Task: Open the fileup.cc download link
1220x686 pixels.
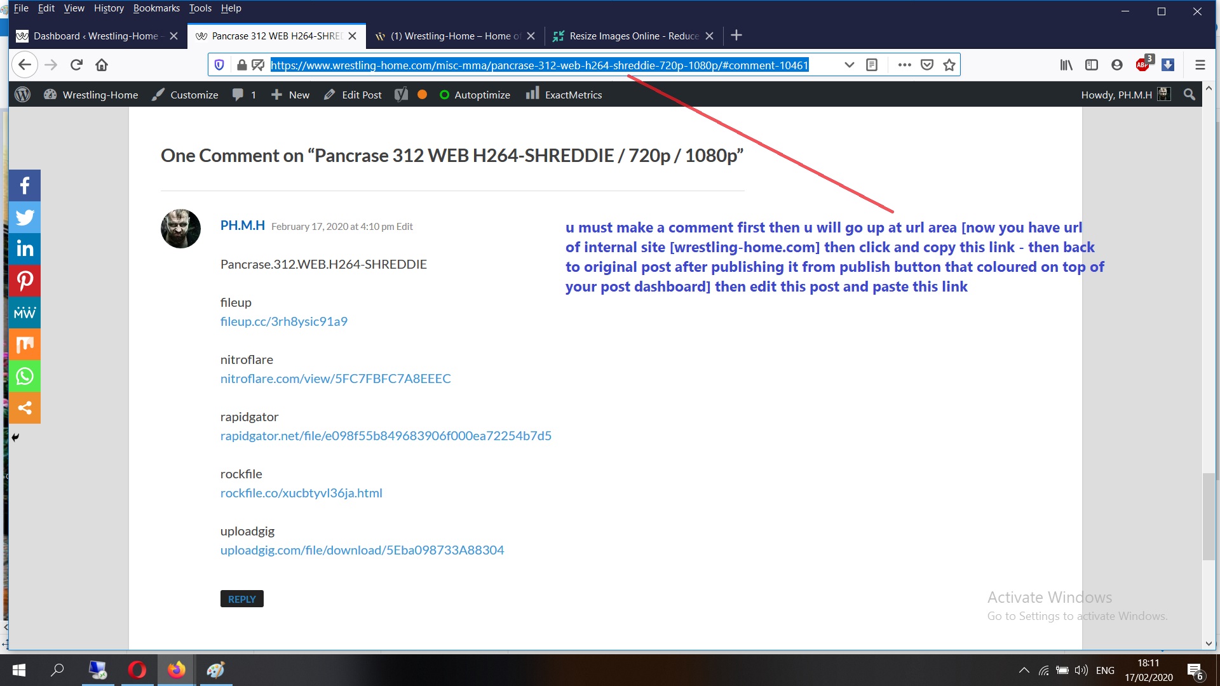Action: (284, 321)
